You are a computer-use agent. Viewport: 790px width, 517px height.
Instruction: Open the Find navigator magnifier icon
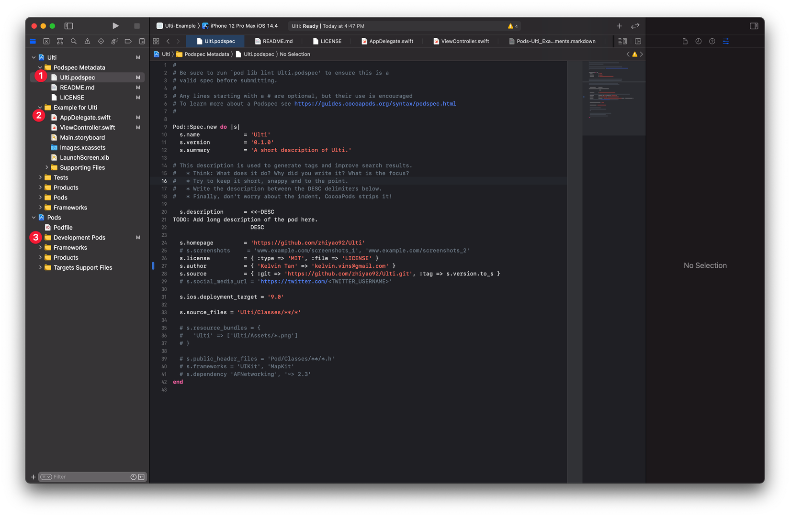coord(74,42)
